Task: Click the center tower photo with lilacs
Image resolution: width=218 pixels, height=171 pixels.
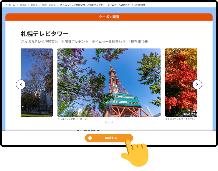Action: click(109, 83)
